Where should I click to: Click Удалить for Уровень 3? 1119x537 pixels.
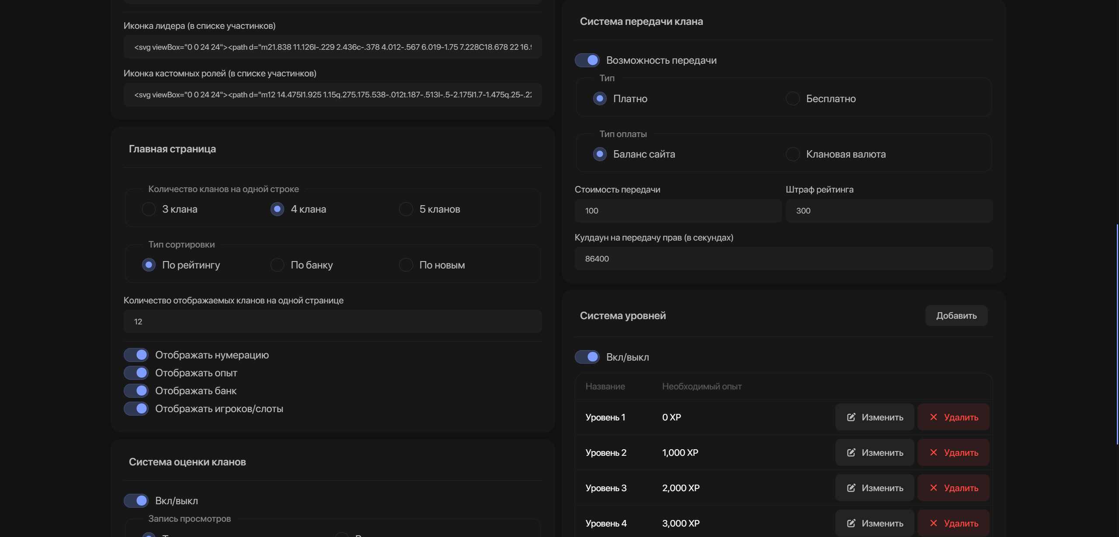[953, 488]
